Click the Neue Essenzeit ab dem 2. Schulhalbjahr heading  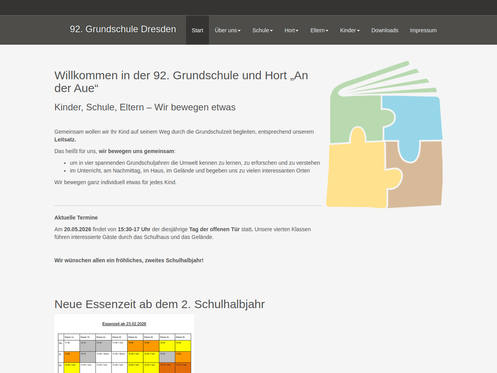[159, 304]
